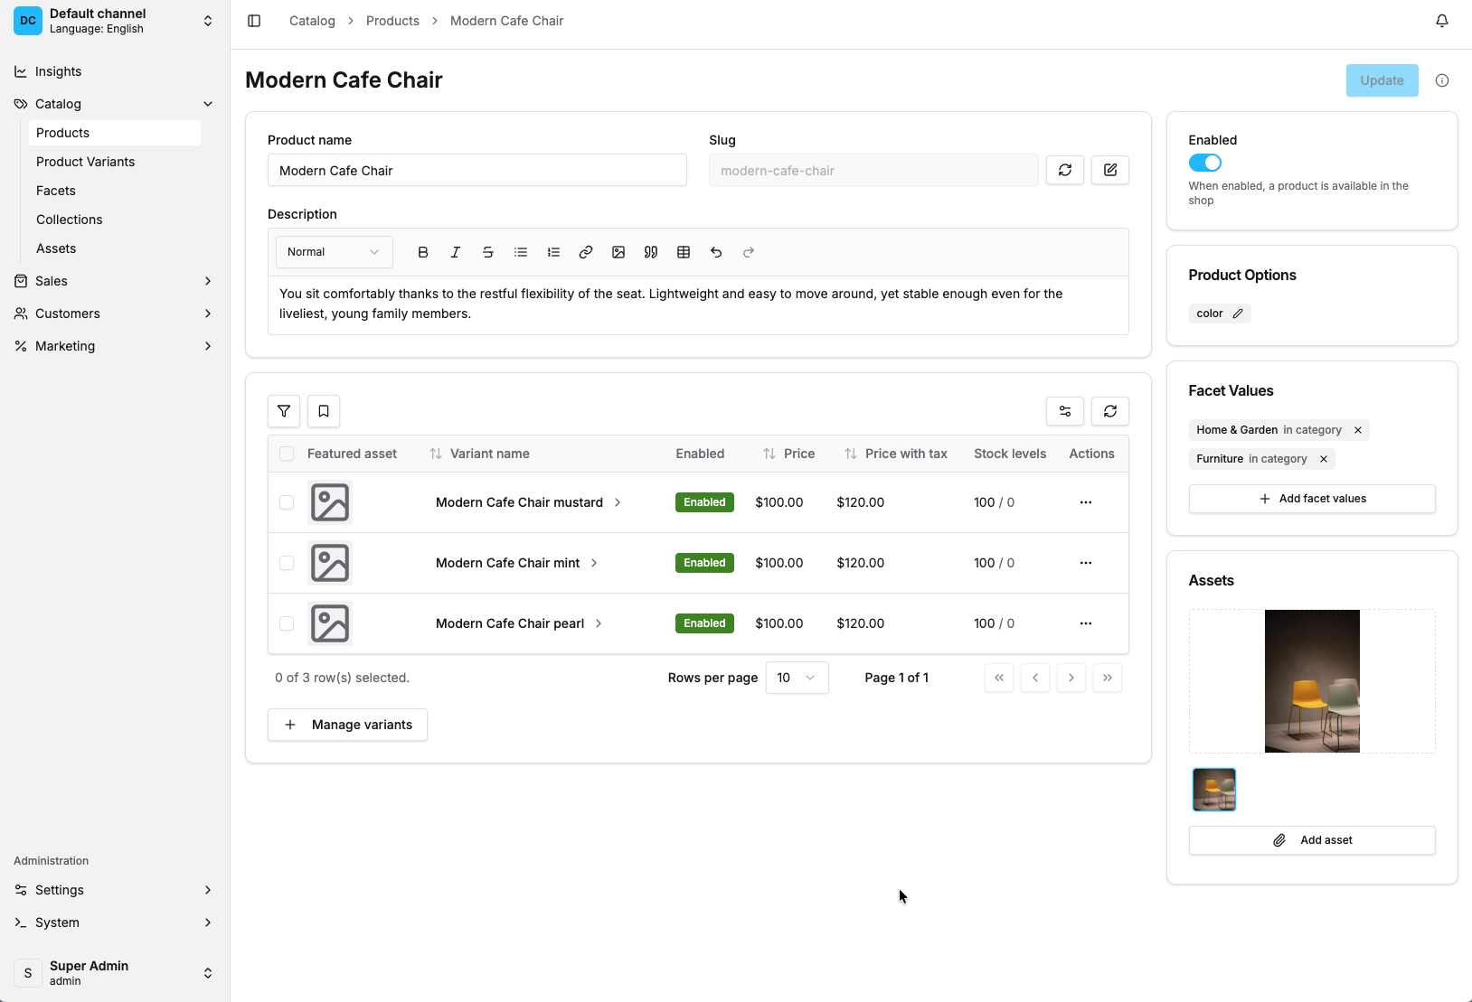Open Modern Cafe Chair pearl variant
This screenshot has width=1472, height=1002.
[519, 623]
